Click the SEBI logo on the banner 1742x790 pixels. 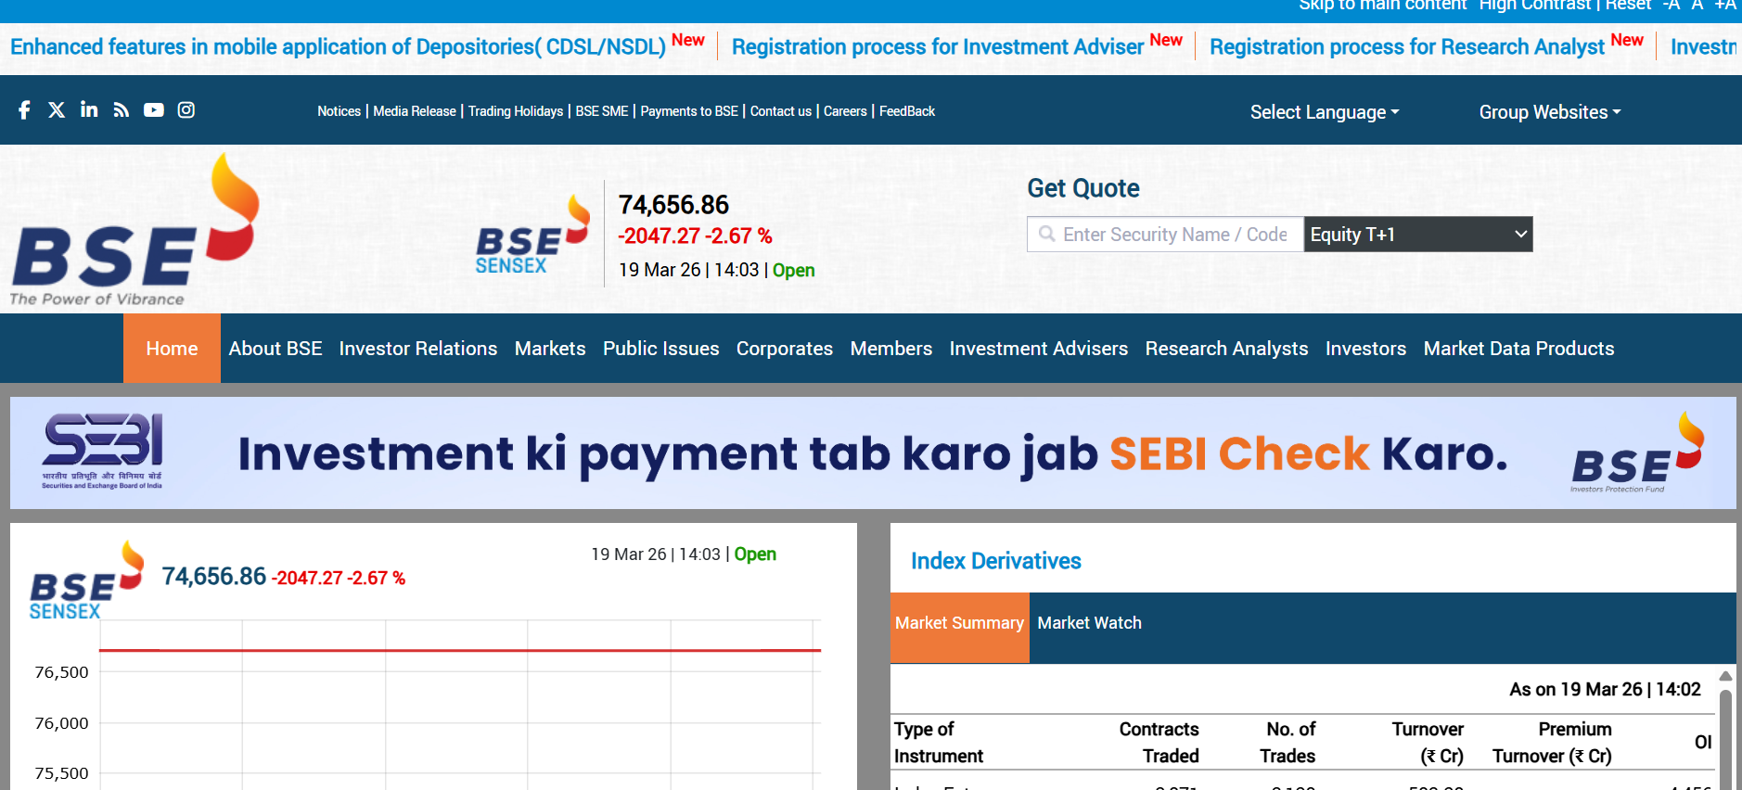point(103,452)
